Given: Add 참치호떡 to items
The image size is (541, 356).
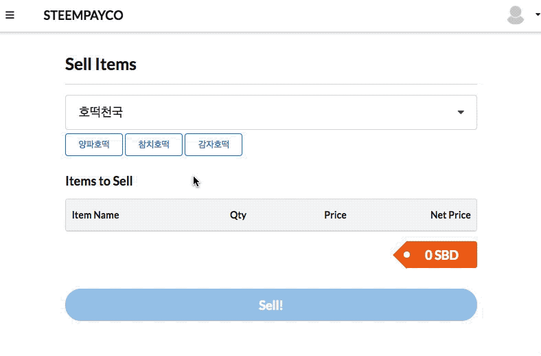Looking at the screenshot, I should (x=154, y=145).
